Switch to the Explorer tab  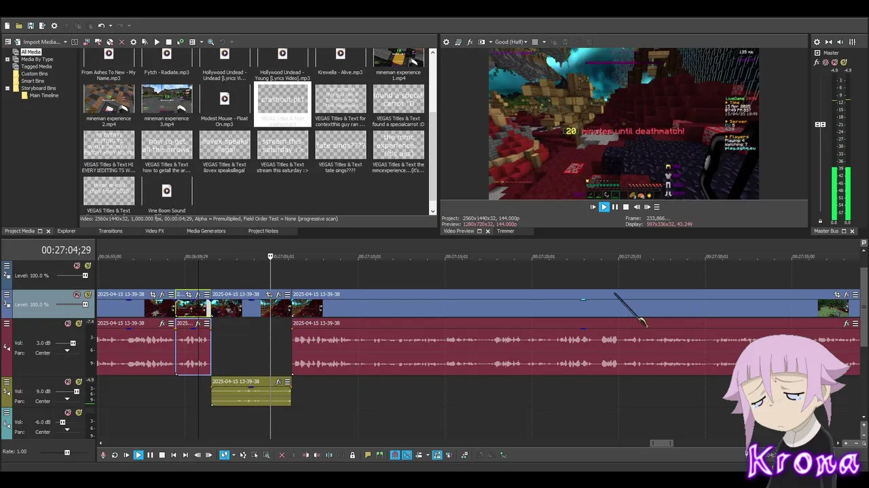tap(67, 231)
